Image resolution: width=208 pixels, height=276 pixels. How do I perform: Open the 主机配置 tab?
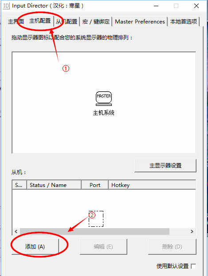click(x=40, y=21)
